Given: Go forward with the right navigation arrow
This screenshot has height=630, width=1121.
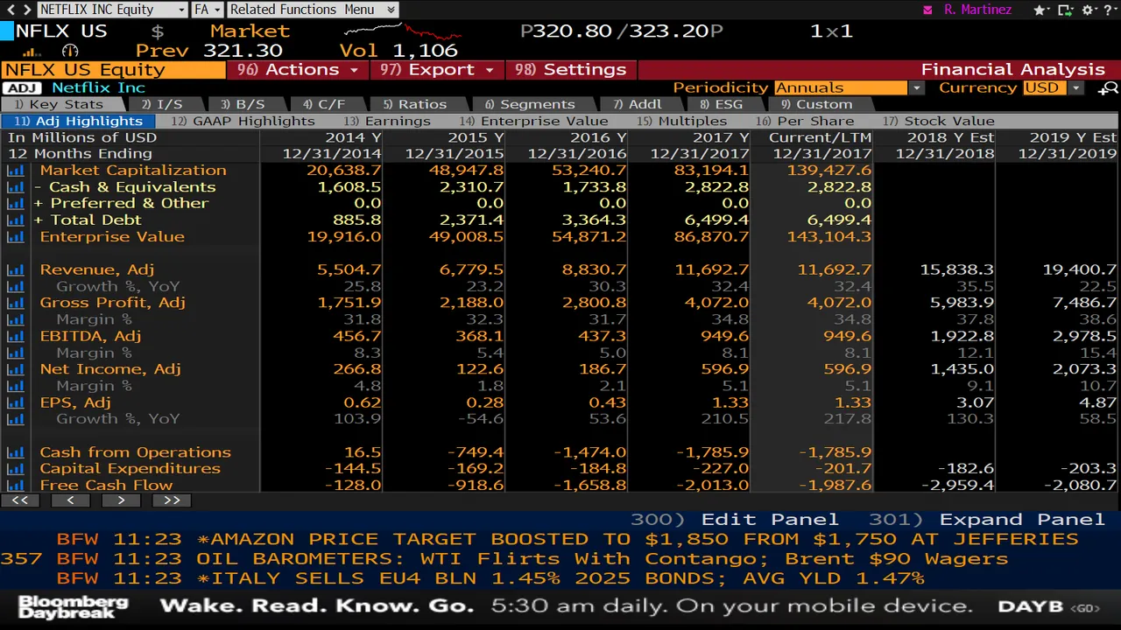Looking at the screenshot, I should 25,10.
